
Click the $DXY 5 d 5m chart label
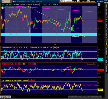click(6, 5)
